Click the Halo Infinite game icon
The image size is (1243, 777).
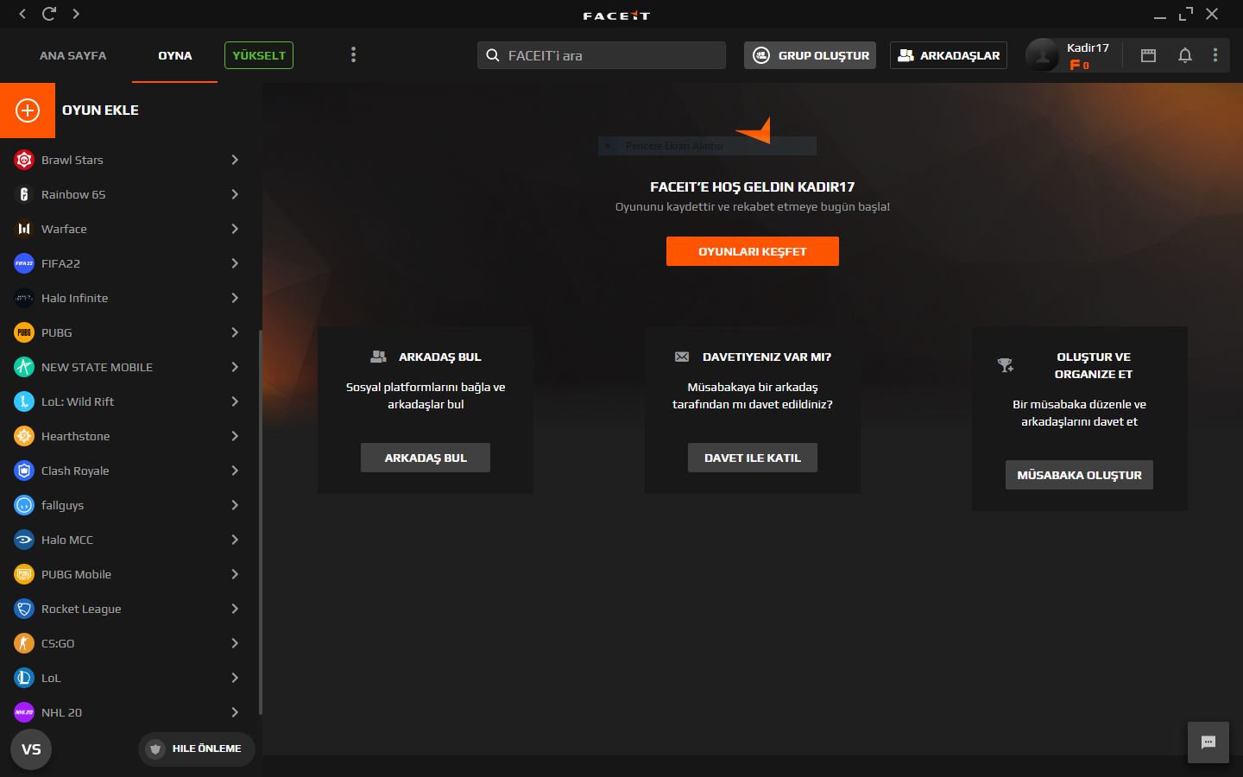(x=24, y=298)
